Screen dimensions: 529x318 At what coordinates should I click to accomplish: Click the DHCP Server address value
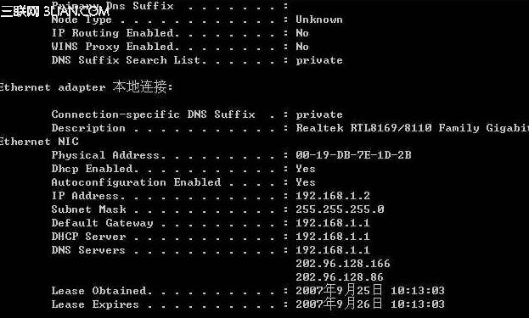333,236
